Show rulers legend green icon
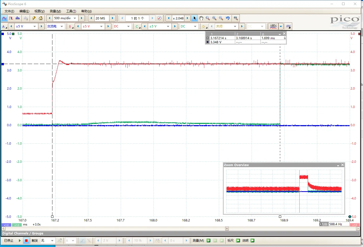Viewport: 363px width, 247px height. click(x=238, y=241)
